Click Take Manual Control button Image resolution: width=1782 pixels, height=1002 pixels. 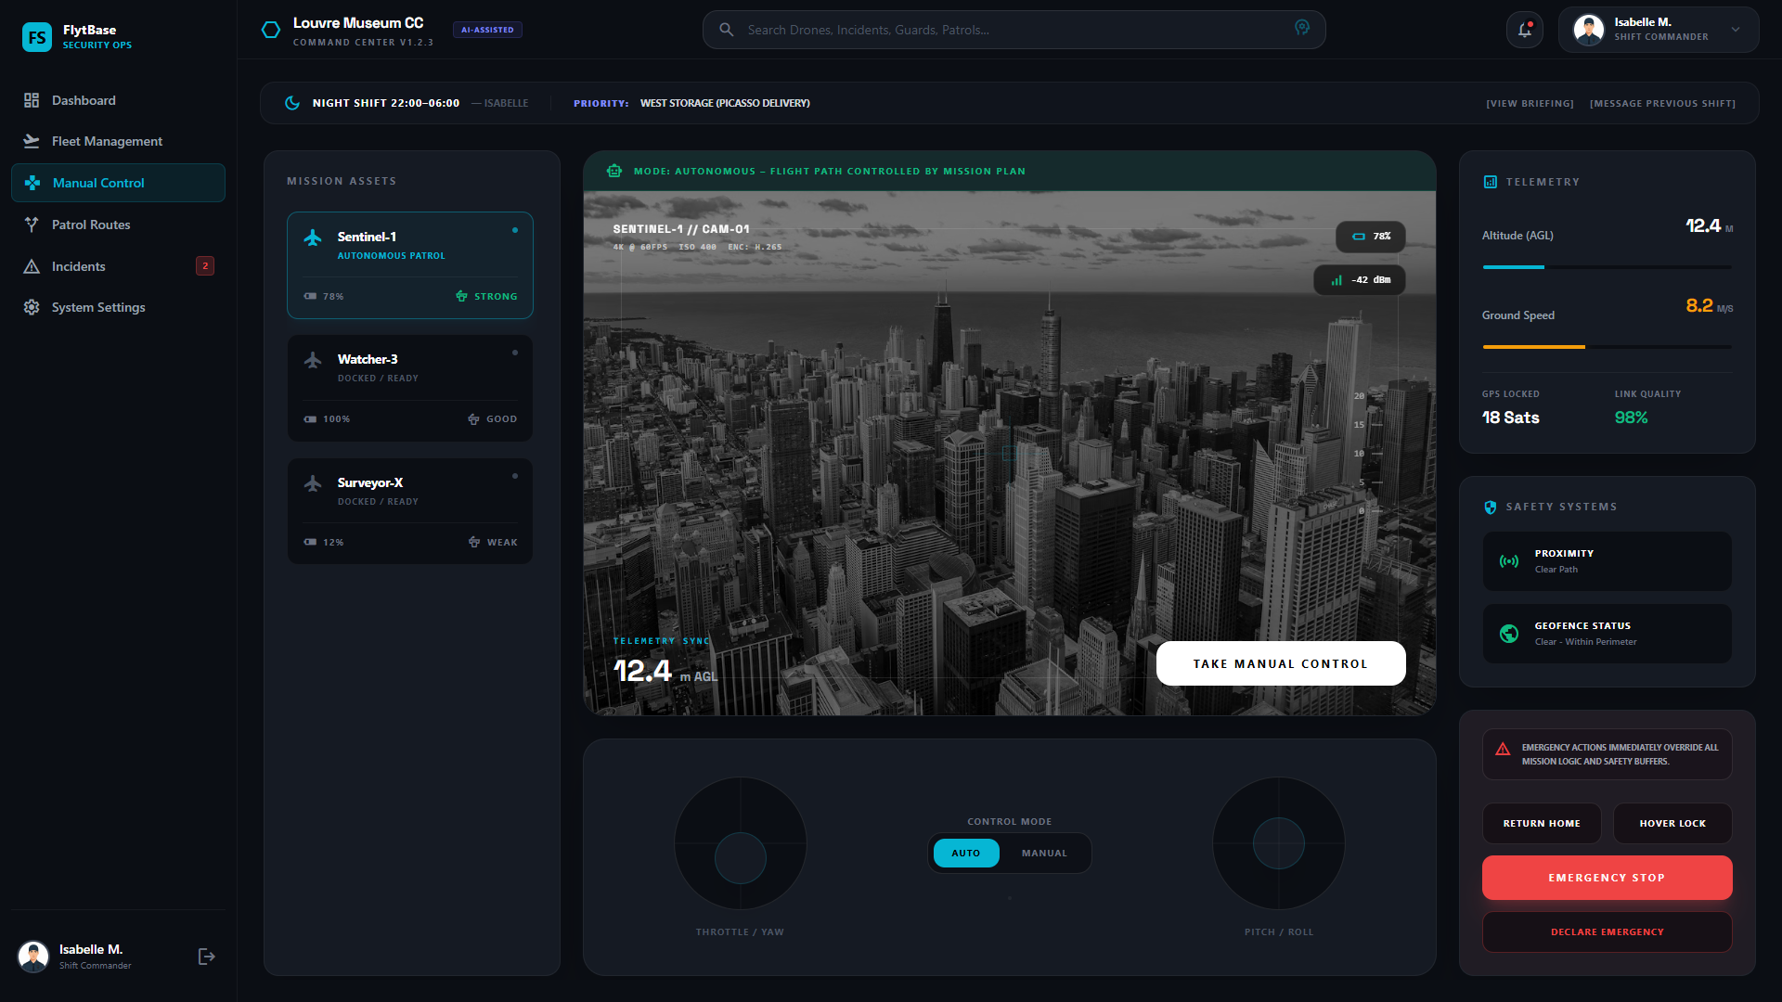click(x=1281, y=663)
